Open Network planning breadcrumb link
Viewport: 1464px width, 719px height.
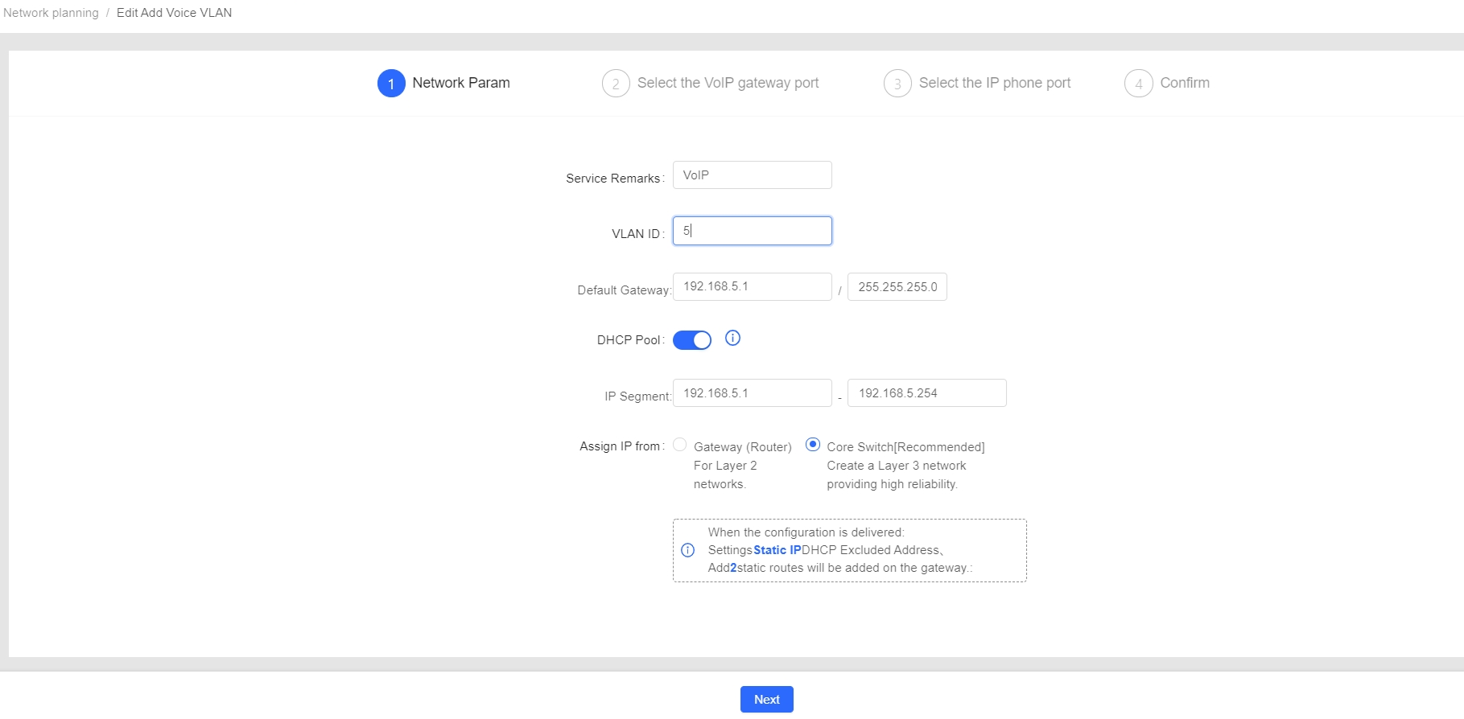click(x=51, y=13)
